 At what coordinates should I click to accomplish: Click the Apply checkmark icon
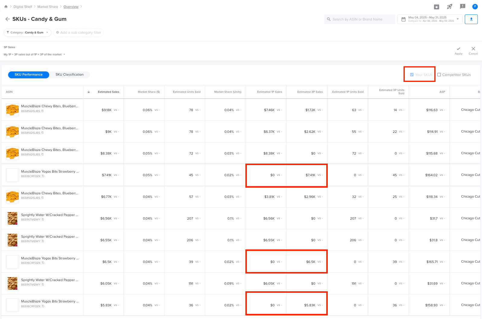point(458,49)
